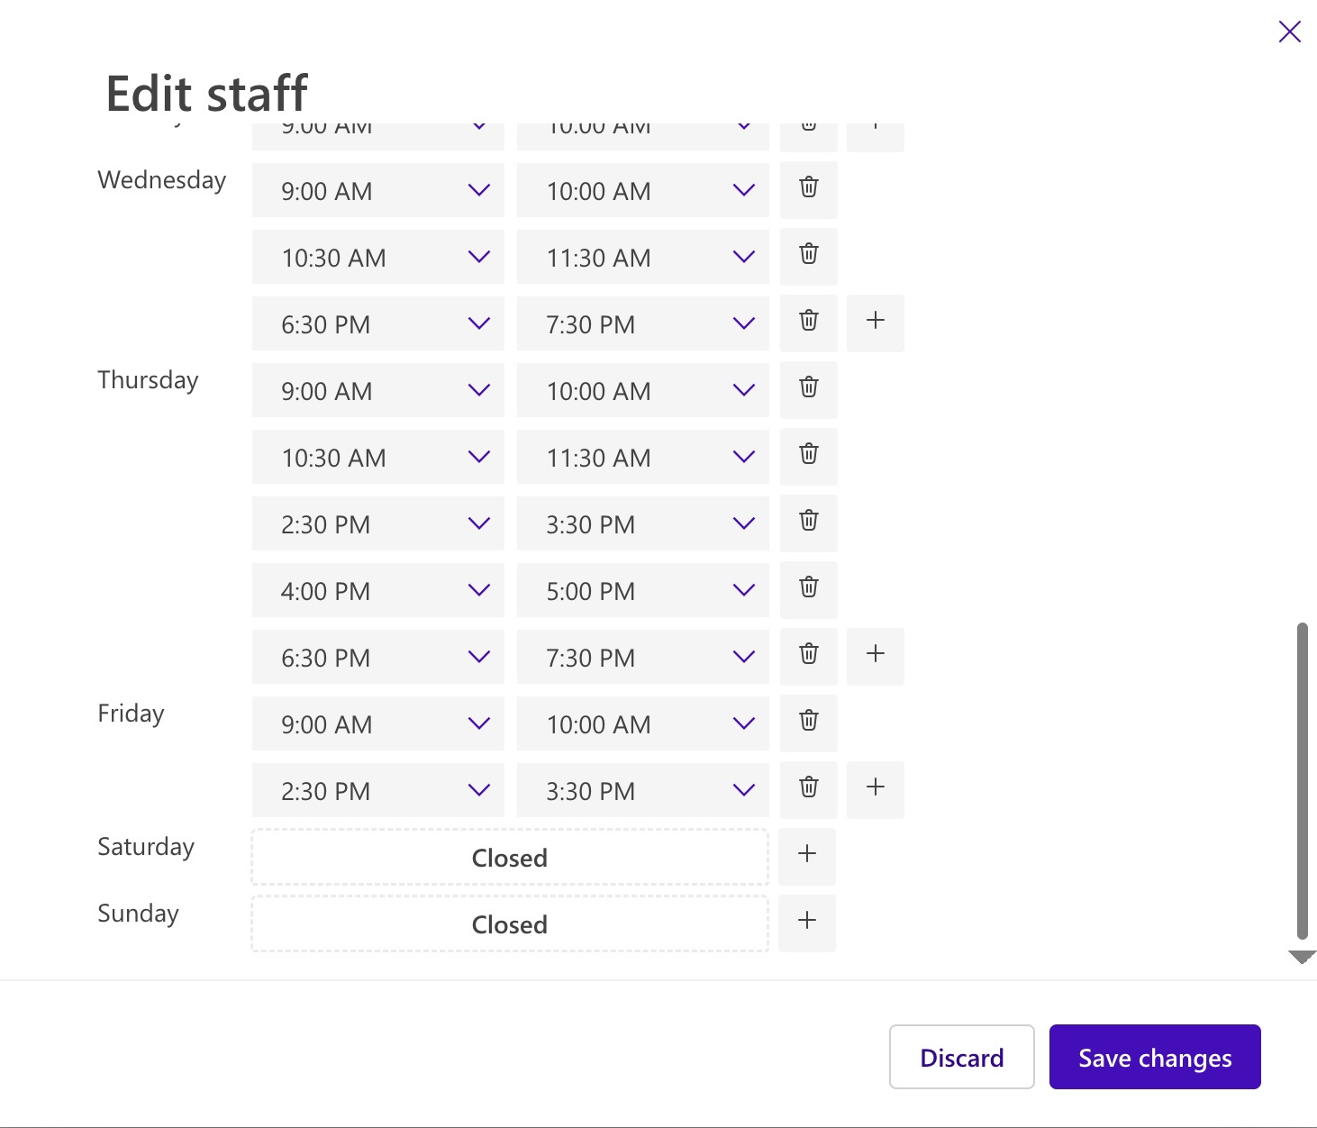Add a new Thursday time slot
Screen dimensions: 1317x1128
coord(876,657)
